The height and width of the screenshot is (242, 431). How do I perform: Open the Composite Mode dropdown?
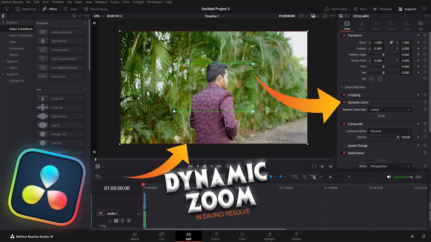pyautogui.click(x=390, y=131)
